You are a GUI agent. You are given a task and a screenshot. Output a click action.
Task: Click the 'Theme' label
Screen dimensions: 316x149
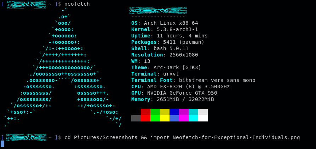(x=139, y=67)
